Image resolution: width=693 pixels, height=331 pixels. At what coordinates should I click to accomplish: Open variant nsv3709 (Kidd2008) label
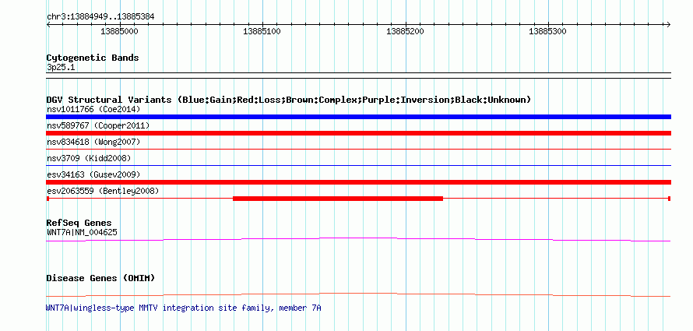tap(89, 158)
